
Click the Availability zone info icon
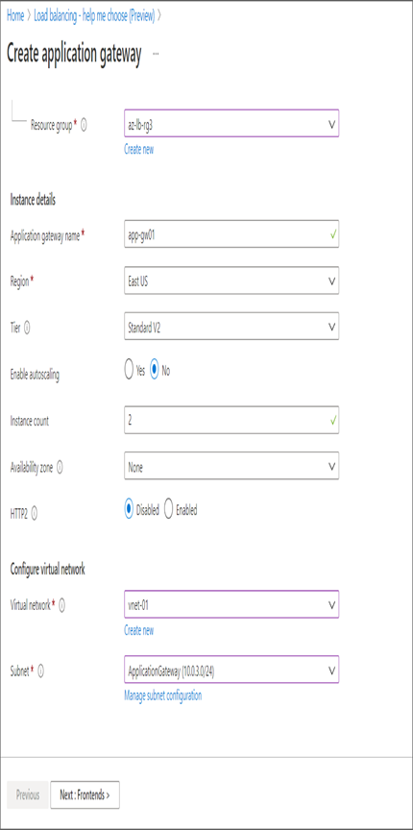(60, 468)
